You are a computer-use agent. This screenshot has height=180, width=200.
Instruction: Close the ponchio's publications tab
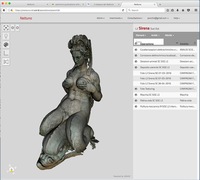pos(83,5)
